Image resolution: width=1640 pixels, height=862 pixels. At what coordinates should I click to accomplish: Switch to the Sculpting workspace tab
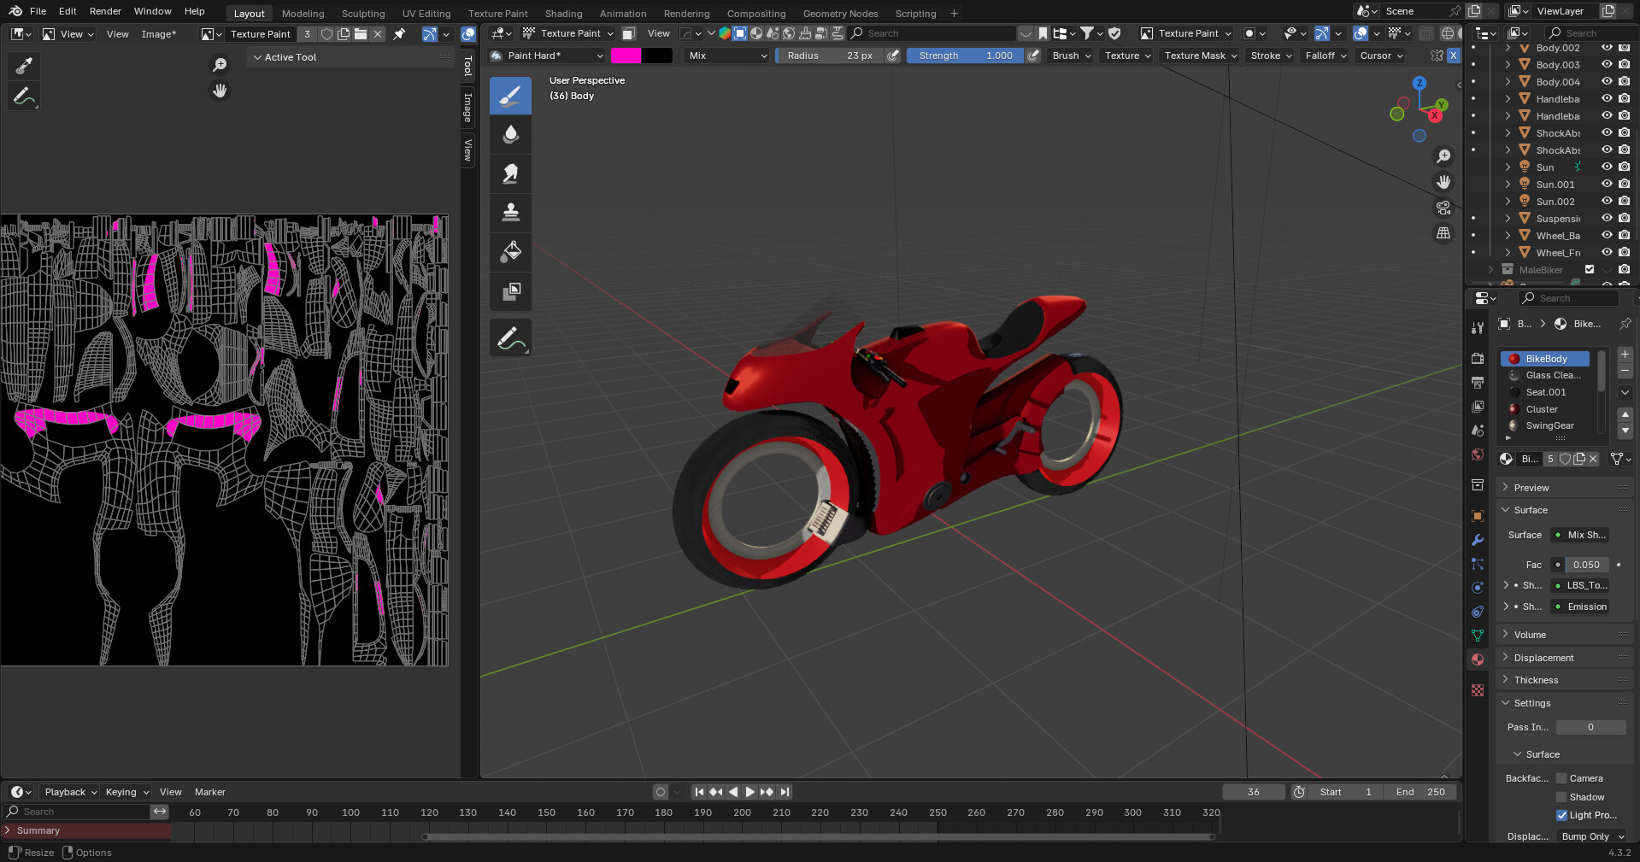[x=363, y=14]
